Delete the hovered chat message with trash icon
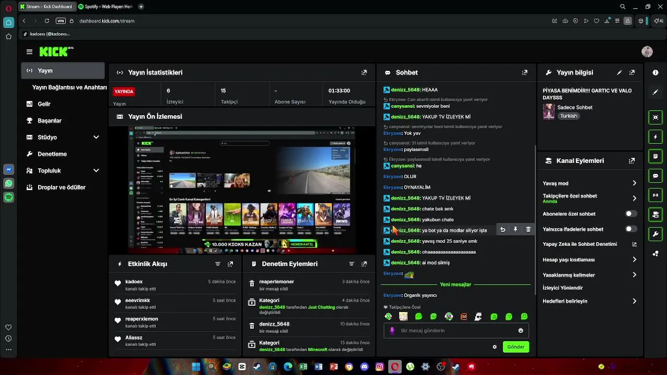 (x=528, y=230)
